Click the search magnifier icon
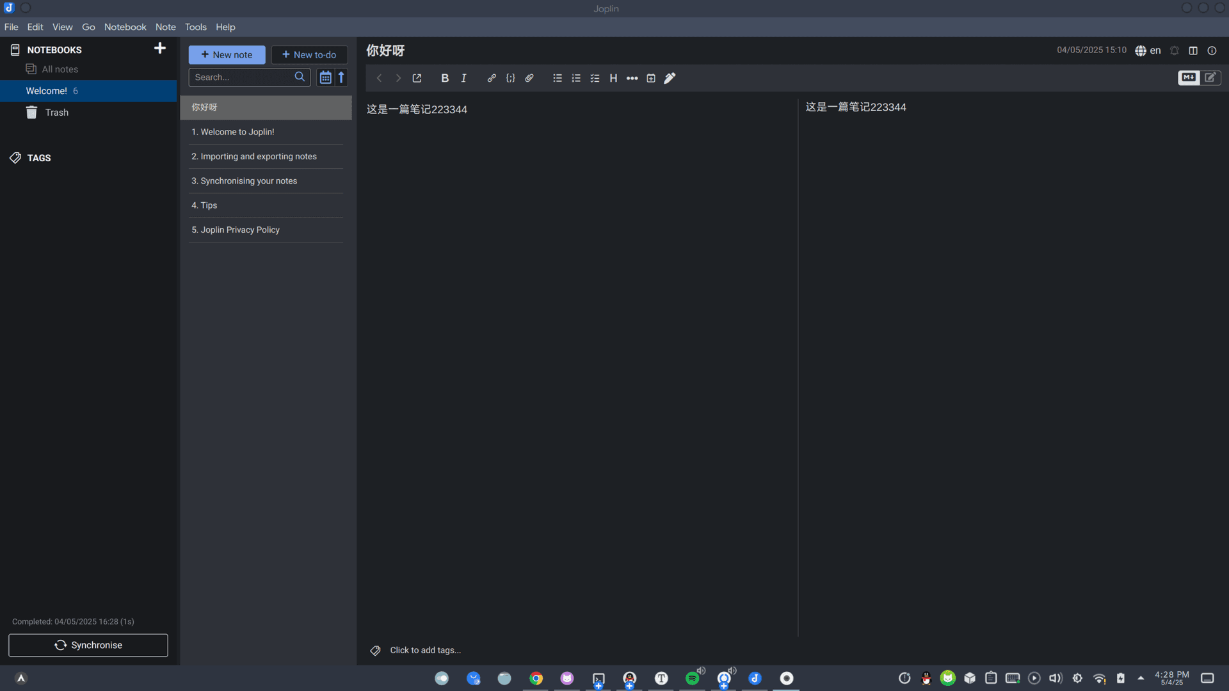The height and width of the screenshot is (691, 1229). click(x=300, y=77)
